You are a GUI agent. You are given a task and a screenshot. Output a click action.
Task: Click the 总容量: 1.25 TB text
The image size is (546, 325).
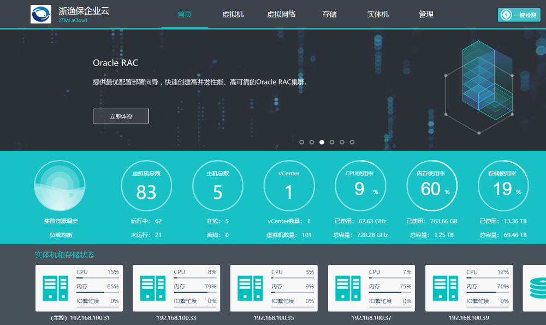[432, 235]
